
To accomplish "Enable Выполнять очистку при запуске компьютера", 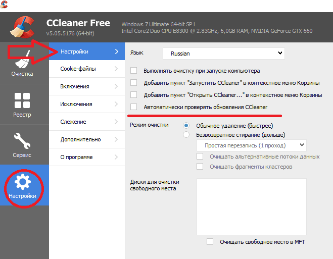I will coord(133,70).
